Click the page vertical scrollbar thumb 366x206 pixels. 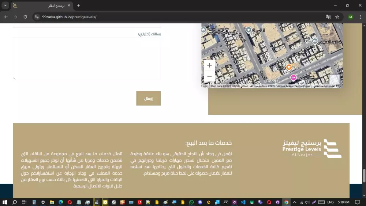(364, 175)
